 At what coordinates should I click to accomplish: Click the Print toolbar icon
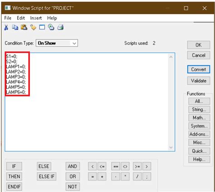coord(60,27)
